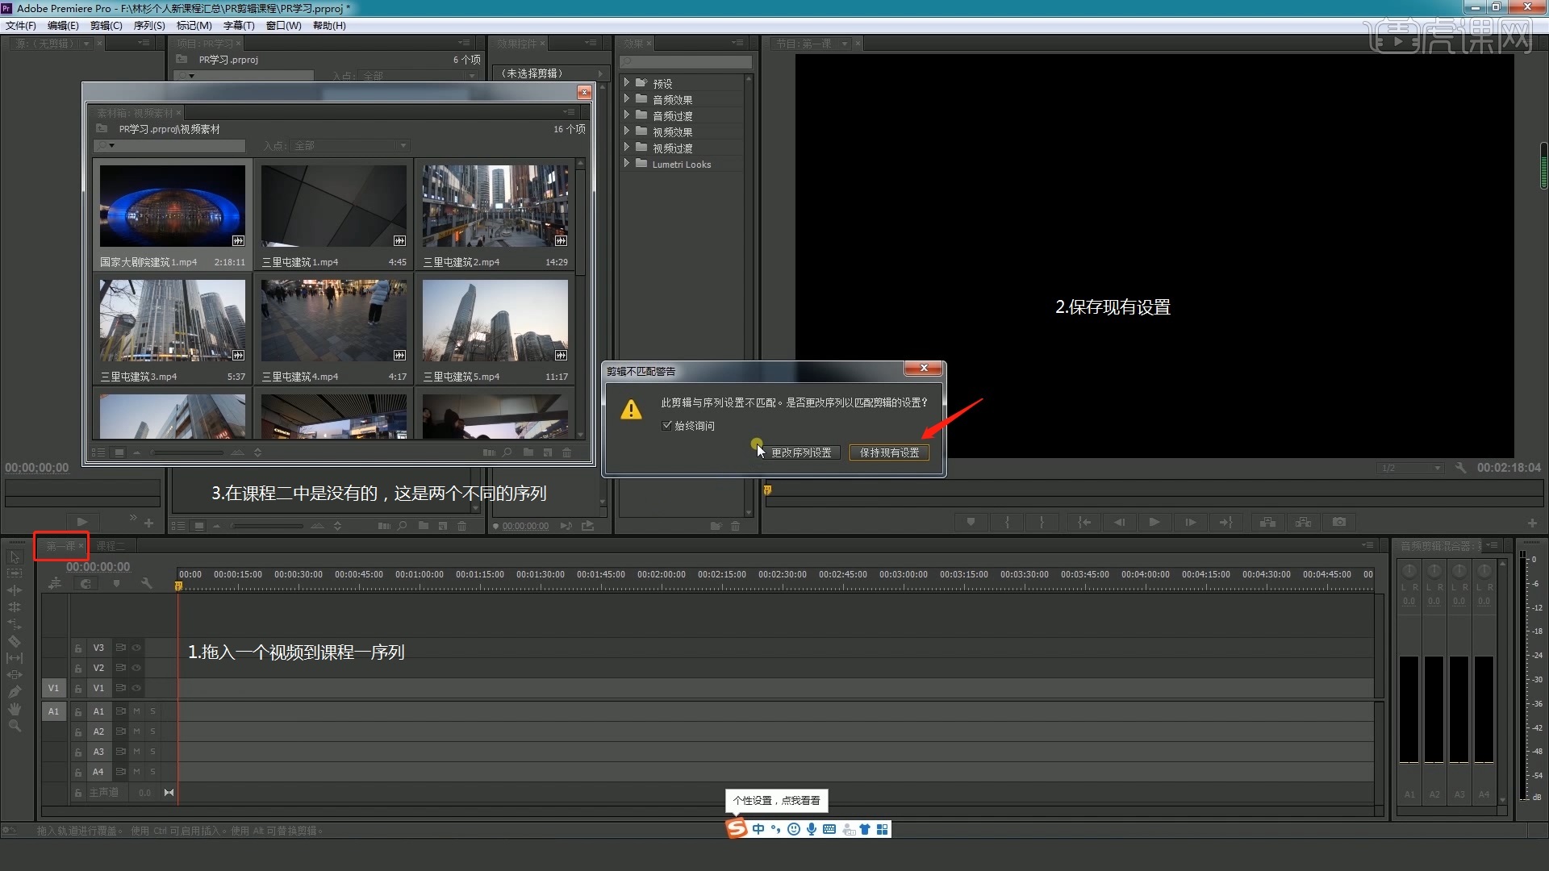The width and height of the screenshot is (1549, 871).
Task: Open Sogou IME 个性设置 tooltip link
Action: point(777,801)
